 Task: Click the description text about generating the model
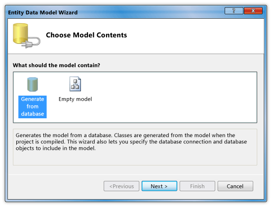click(x=131, y=141)
